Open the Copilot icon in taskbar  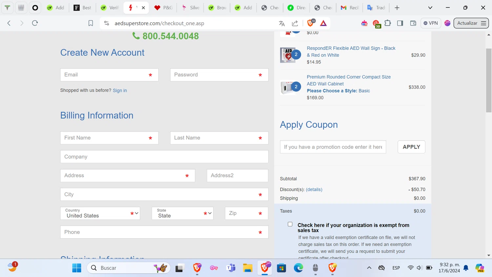(x=480, y=268)
